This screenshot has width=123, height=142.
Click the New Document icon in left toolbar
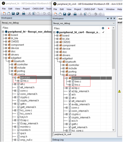[x=4, y=13]
